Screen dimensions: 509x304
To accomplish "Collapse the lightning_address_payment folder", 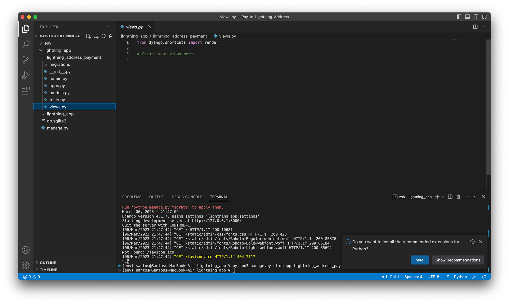I will pos(75,57).
